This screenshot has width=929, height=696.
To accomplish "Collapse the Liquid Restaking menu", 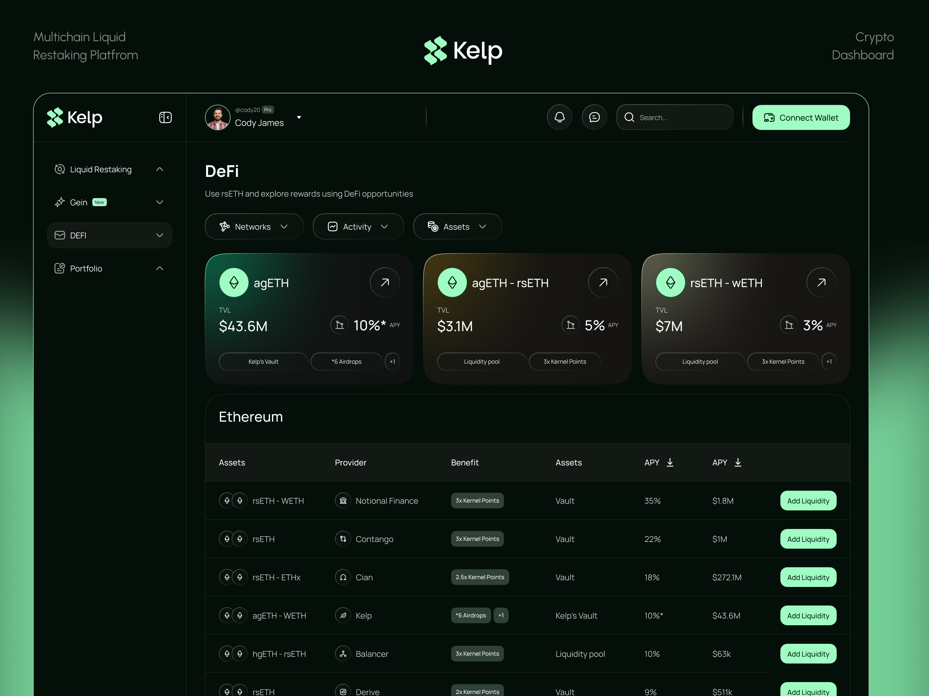I will click(x=160, y=169).
